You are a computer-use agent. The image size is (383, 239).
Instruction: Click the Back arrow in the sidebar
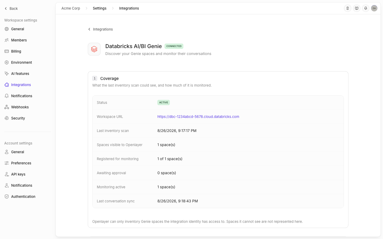click(6, 8)
